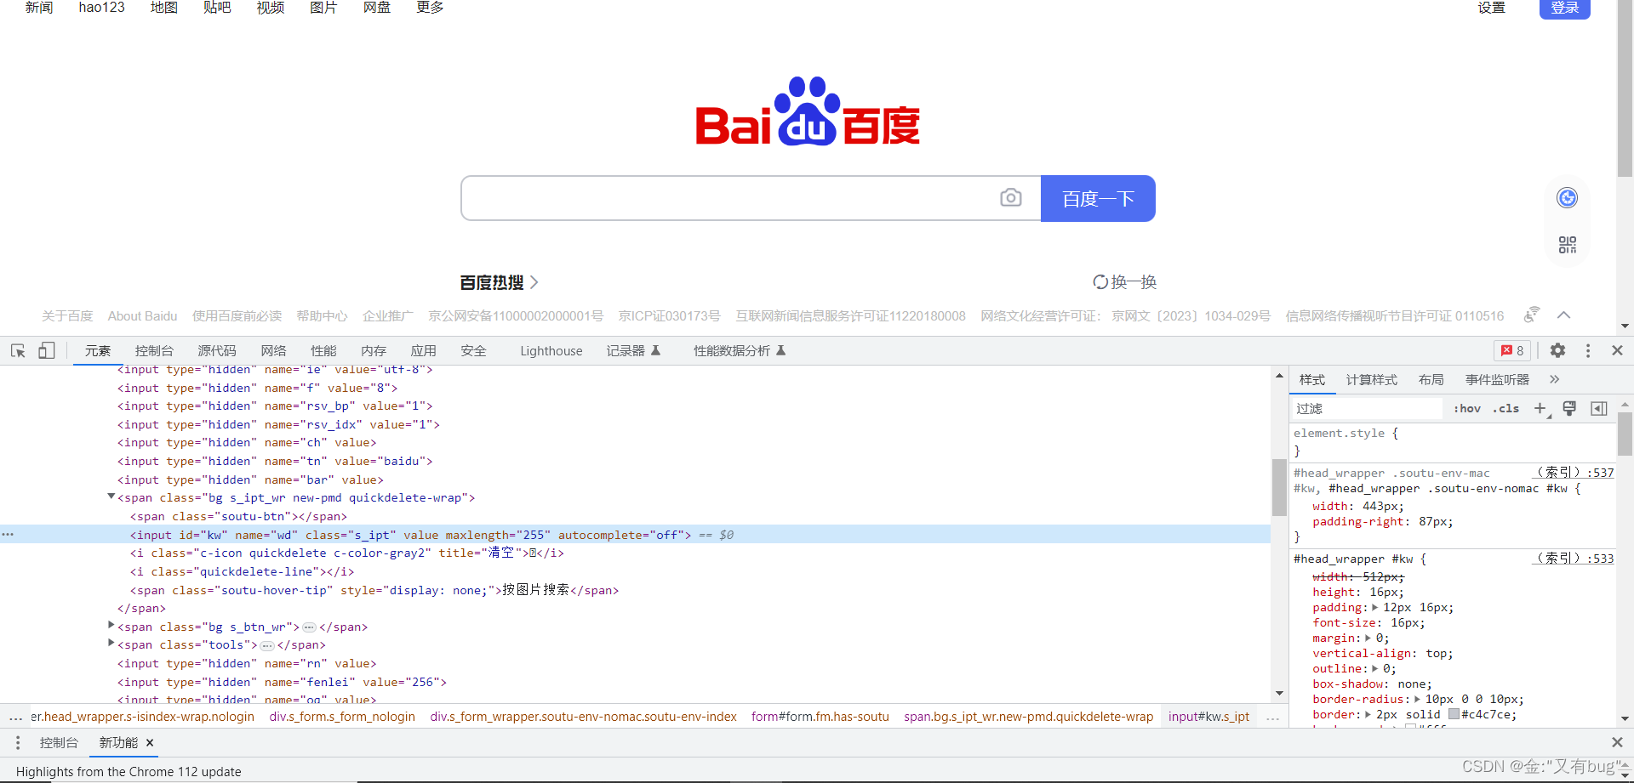Collapse the span bg s_ipt_wr node
This screenshot has height=783, width=1634.
click(111, 496)
